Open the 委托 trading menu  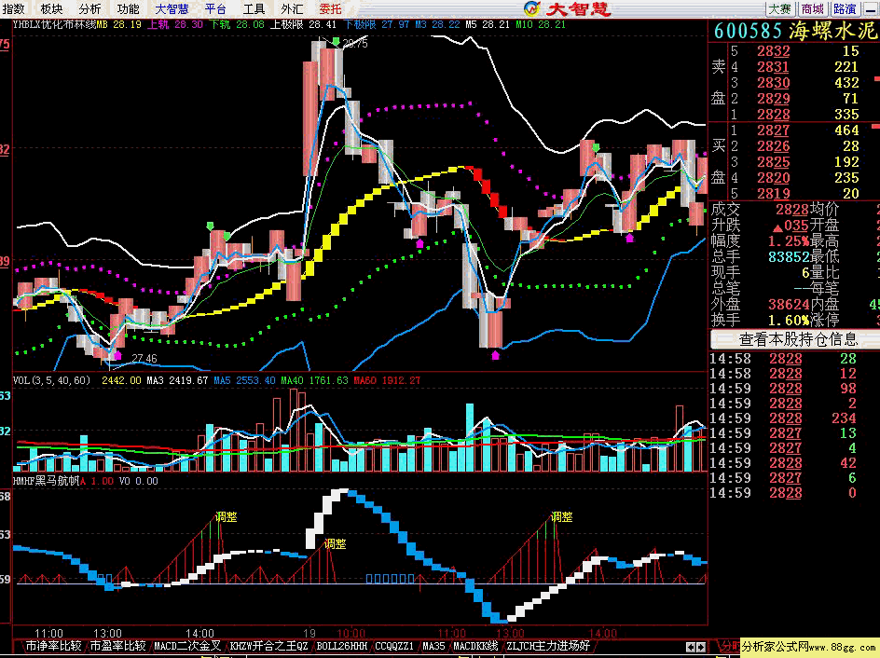coord(330,9)
